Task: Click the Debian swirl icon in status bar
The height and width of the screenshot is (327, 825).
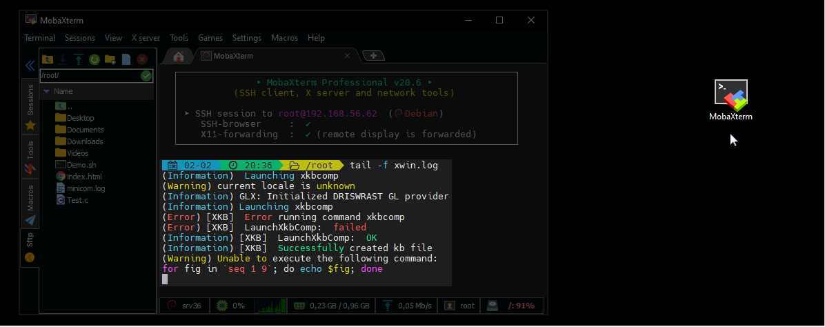Action: pos(171,306)
